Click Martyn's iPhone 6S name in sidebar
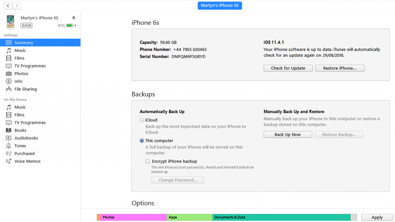Viewport: 395px width, 222px height. [x=39, y=18]
